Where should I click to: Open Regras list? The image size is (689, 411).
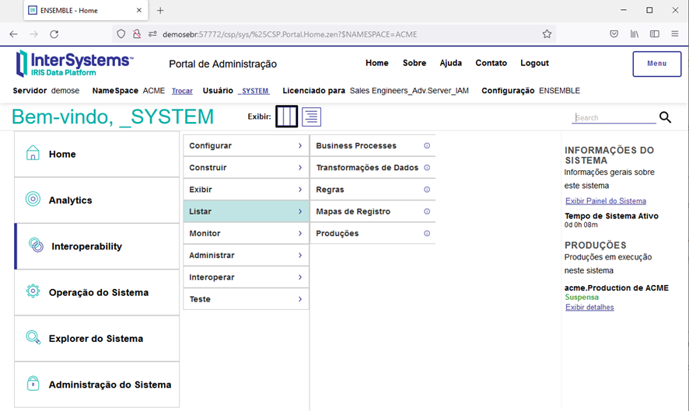point(330,190)
